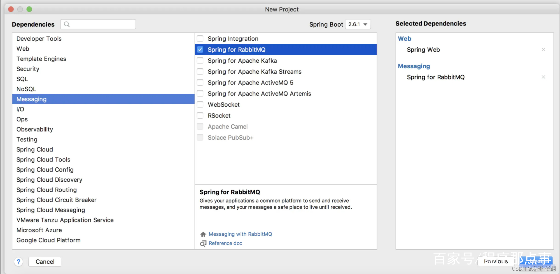Image resolution: width=560 pixels, height=274 pixels.
Task: Select the Messaging category
Action: tap(103, 99)
